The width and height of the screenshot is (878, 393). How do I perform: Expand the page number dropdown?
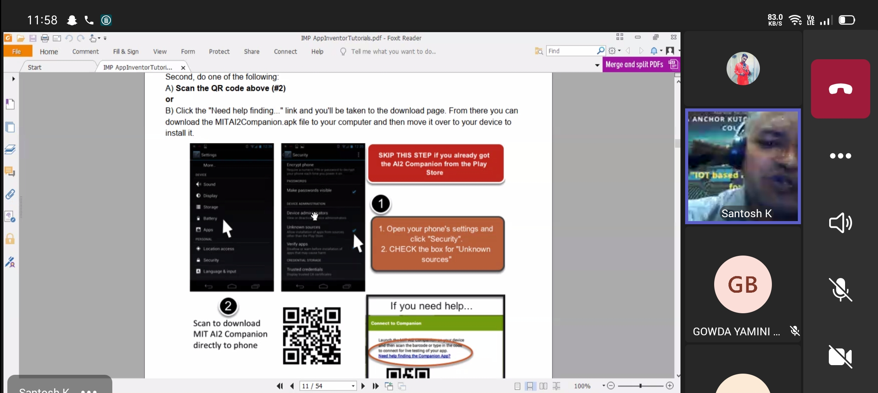(x=353, y=386)
